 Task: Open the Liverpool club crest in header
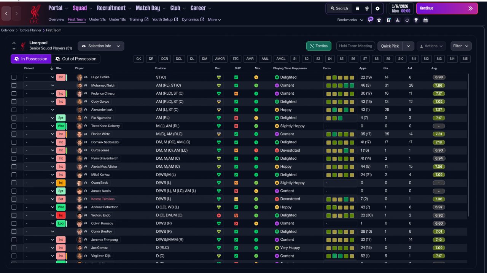coord(35,14)
